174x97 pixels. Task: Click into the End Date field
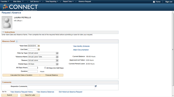click(33, 50)
